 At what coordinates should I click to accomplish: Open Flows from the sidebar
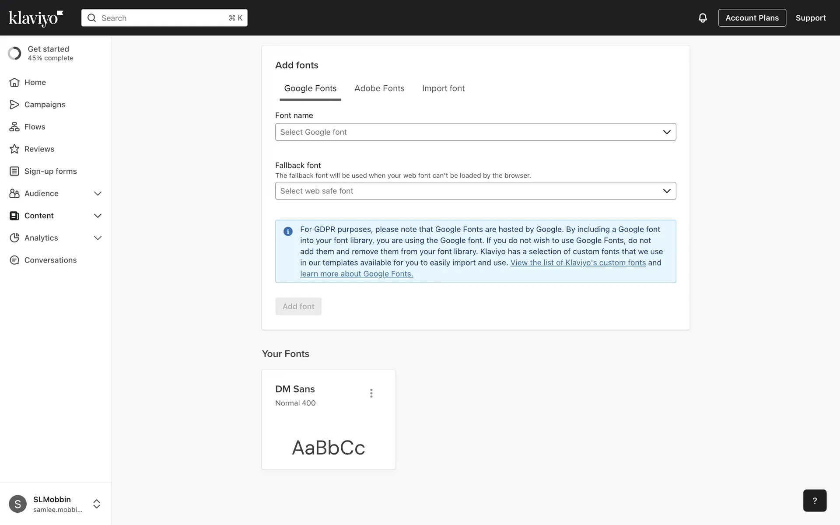(x=35, y=127)
